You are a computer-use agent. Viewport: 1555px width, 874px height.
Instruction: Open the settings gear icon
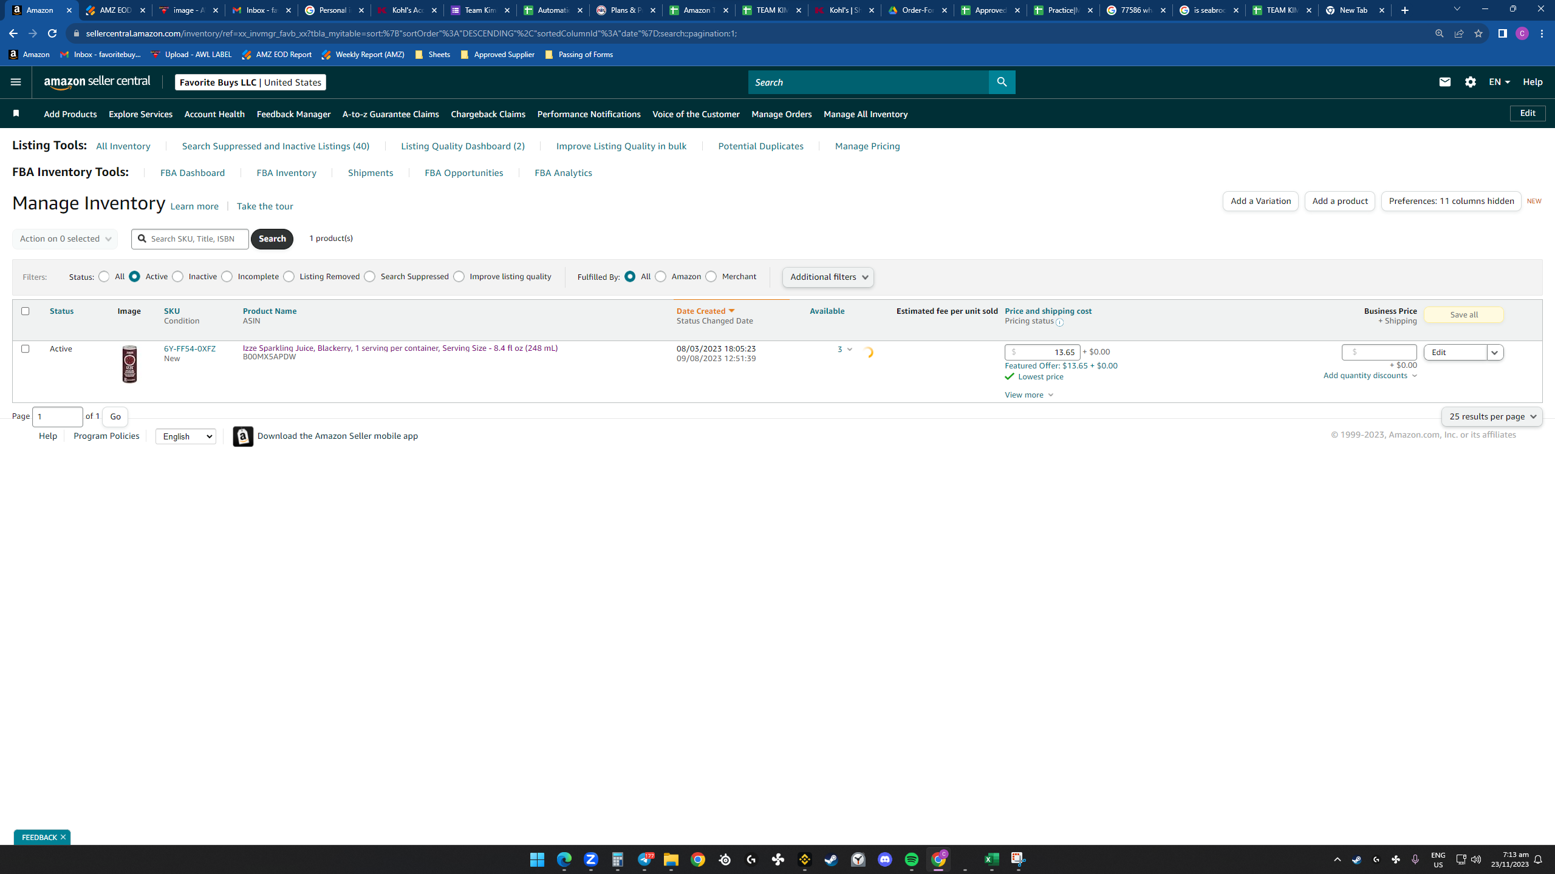pyautogui.click(x=1470, y=82)
